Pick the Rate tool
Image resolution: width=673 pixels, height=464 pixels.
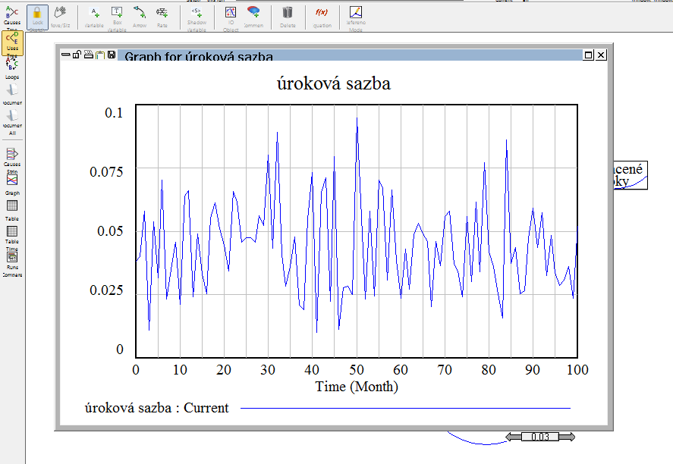click(162, 15)
